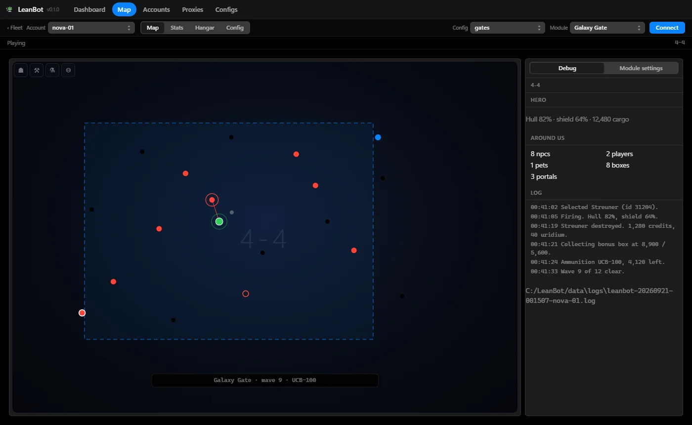Open the Config gates dropdown

click(508, 28)
